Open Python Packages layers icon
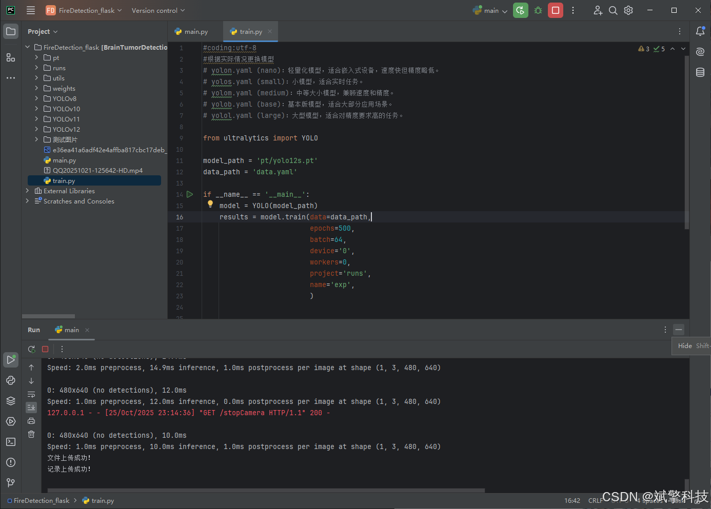 tap(11, 401)
